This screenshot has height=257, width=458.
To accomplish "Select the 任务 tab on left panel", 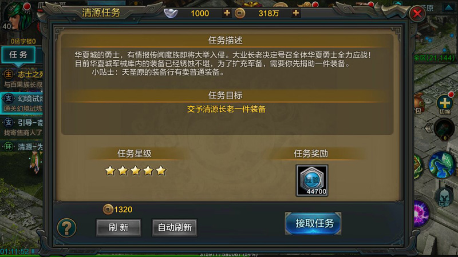I will [x=18, y=54].
